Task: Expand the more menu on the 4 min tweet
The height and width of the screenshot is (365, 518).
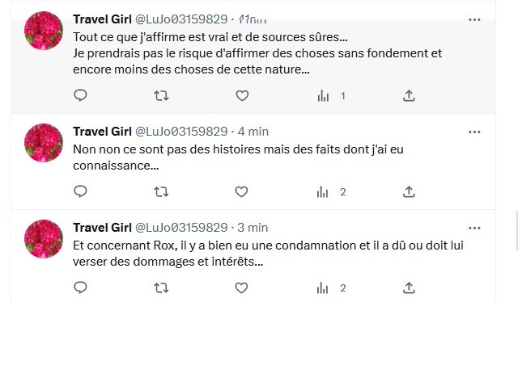Action: 474,132
